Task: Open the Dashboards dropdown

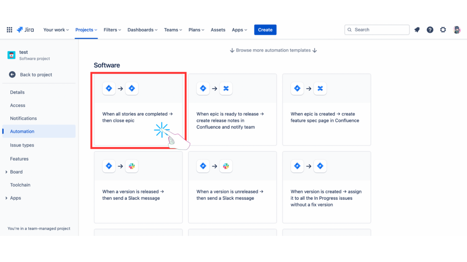Action: pyautogui.click(x=142, y=30)
